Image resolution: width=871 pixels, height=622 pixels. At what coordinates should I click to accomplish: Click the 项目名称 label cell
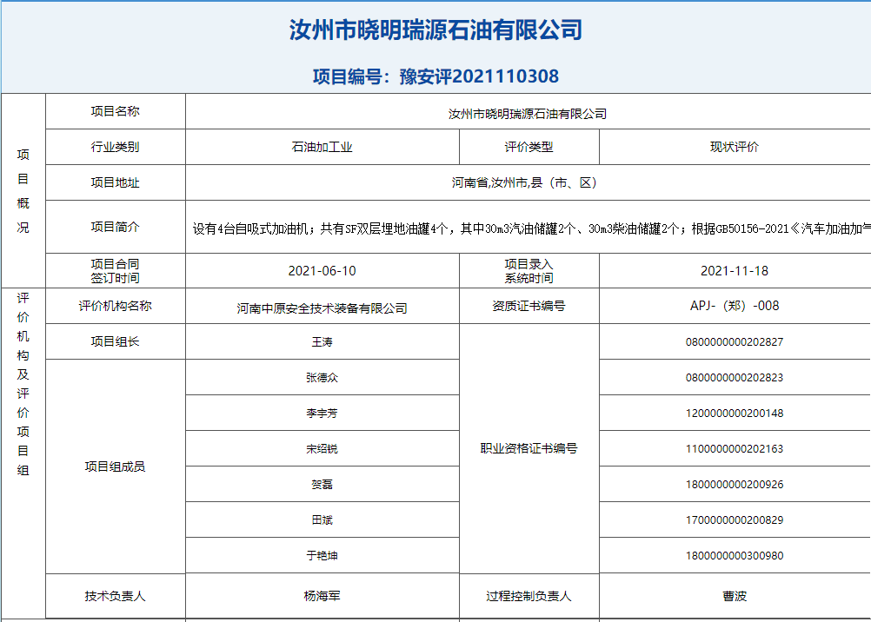tap(115, 111)
